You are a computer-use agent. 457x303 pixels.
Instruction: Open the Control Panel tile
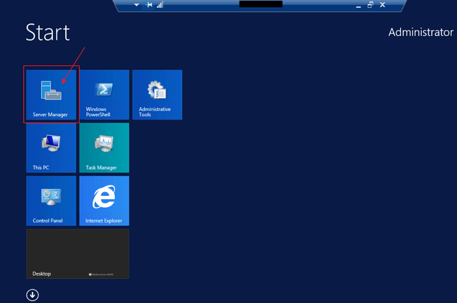[51, 200]
